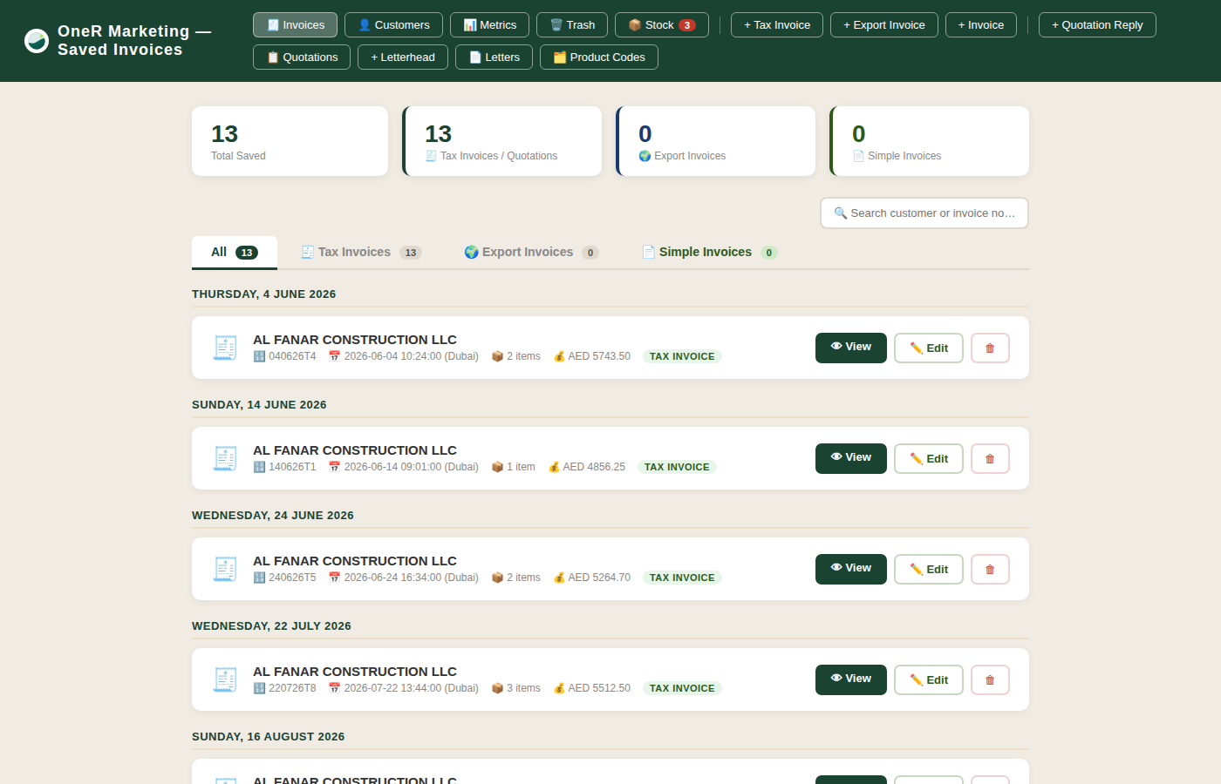
Task: Click the receipt icon for invoice 220726T8
Action: point(225,679)
